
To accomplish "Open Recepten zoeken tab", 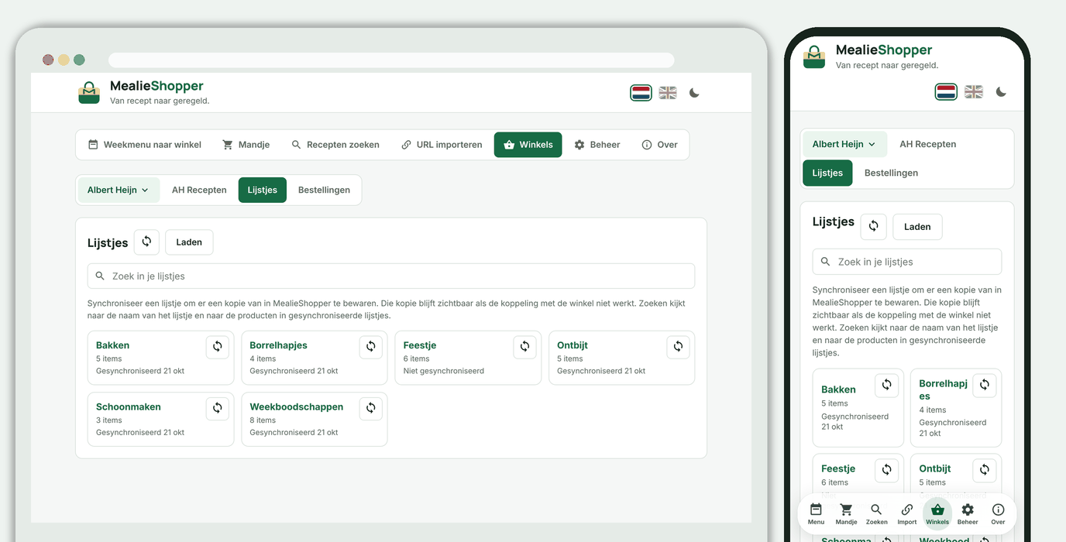I will point(335,145).
